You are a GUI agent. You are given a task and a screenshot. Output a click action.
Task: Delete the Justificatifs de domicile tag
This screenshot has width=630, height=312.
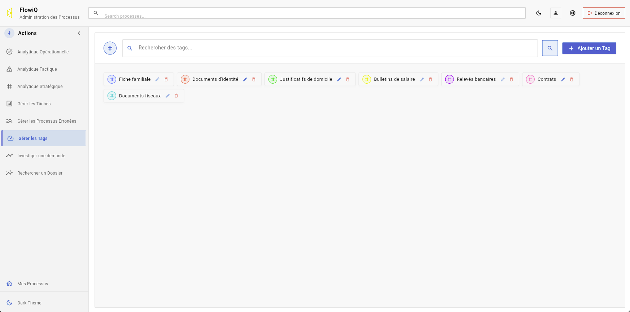tap(348, 79)
